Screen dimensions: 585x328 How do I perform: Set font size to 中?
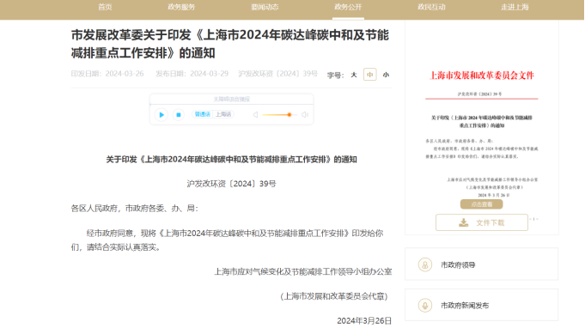(369, 75)
